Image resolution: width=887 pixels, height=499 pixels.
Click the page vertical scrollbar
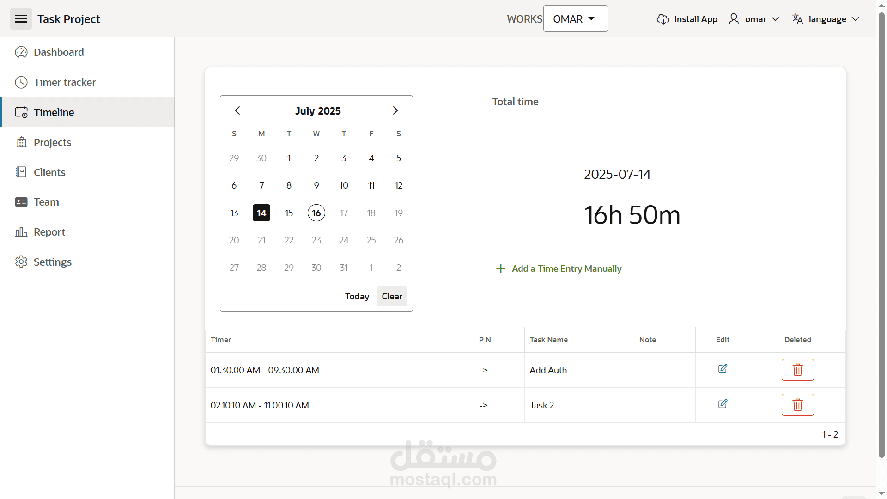click(x=881, y=235)
